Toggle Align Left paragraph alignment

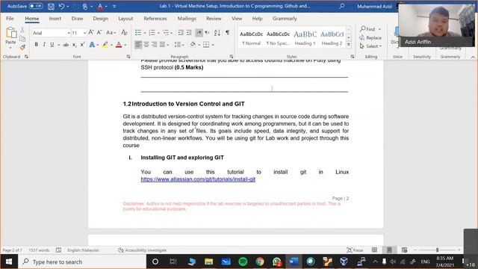[138, 45]
